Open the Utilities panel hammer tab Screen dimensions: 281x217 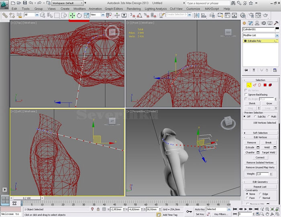(276, 23)
